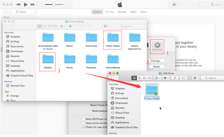Select the Movies folder
Viewport: 224px width, 137px height.
click(48, 62)
